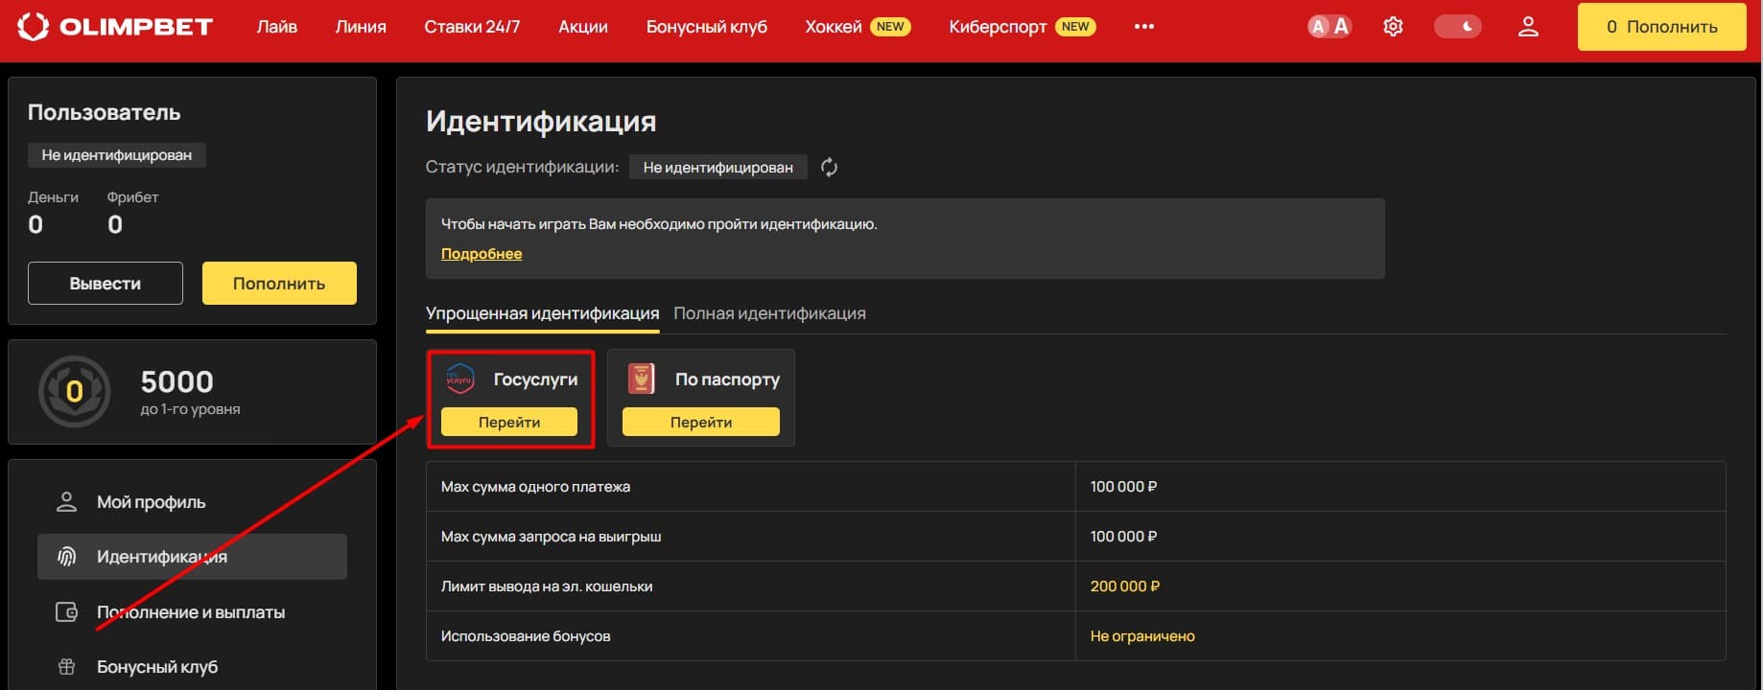Click the OLIMPBET logo

[x=115, y=27]
